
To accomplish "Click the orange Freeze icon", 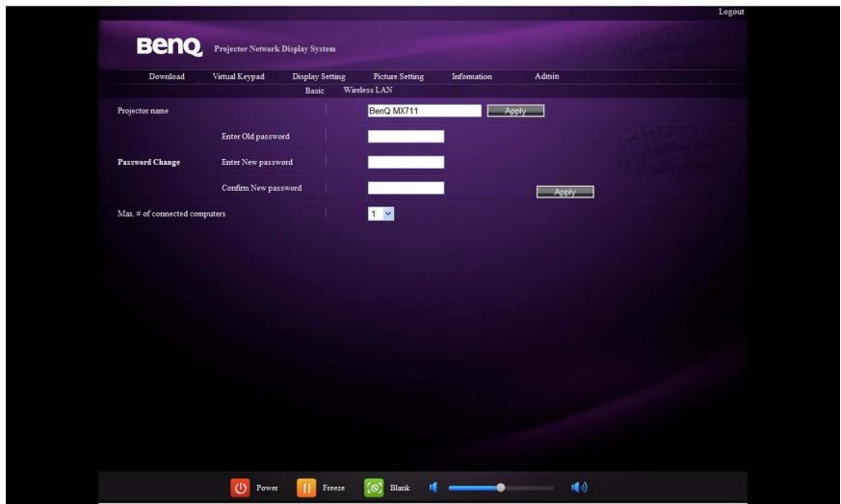I will 306,488.
